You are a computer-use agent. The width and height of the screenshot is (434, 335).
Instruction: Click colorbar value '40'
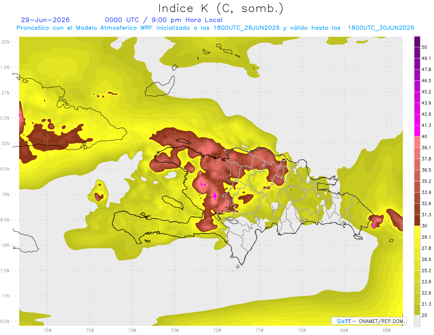tap(425, 137)
